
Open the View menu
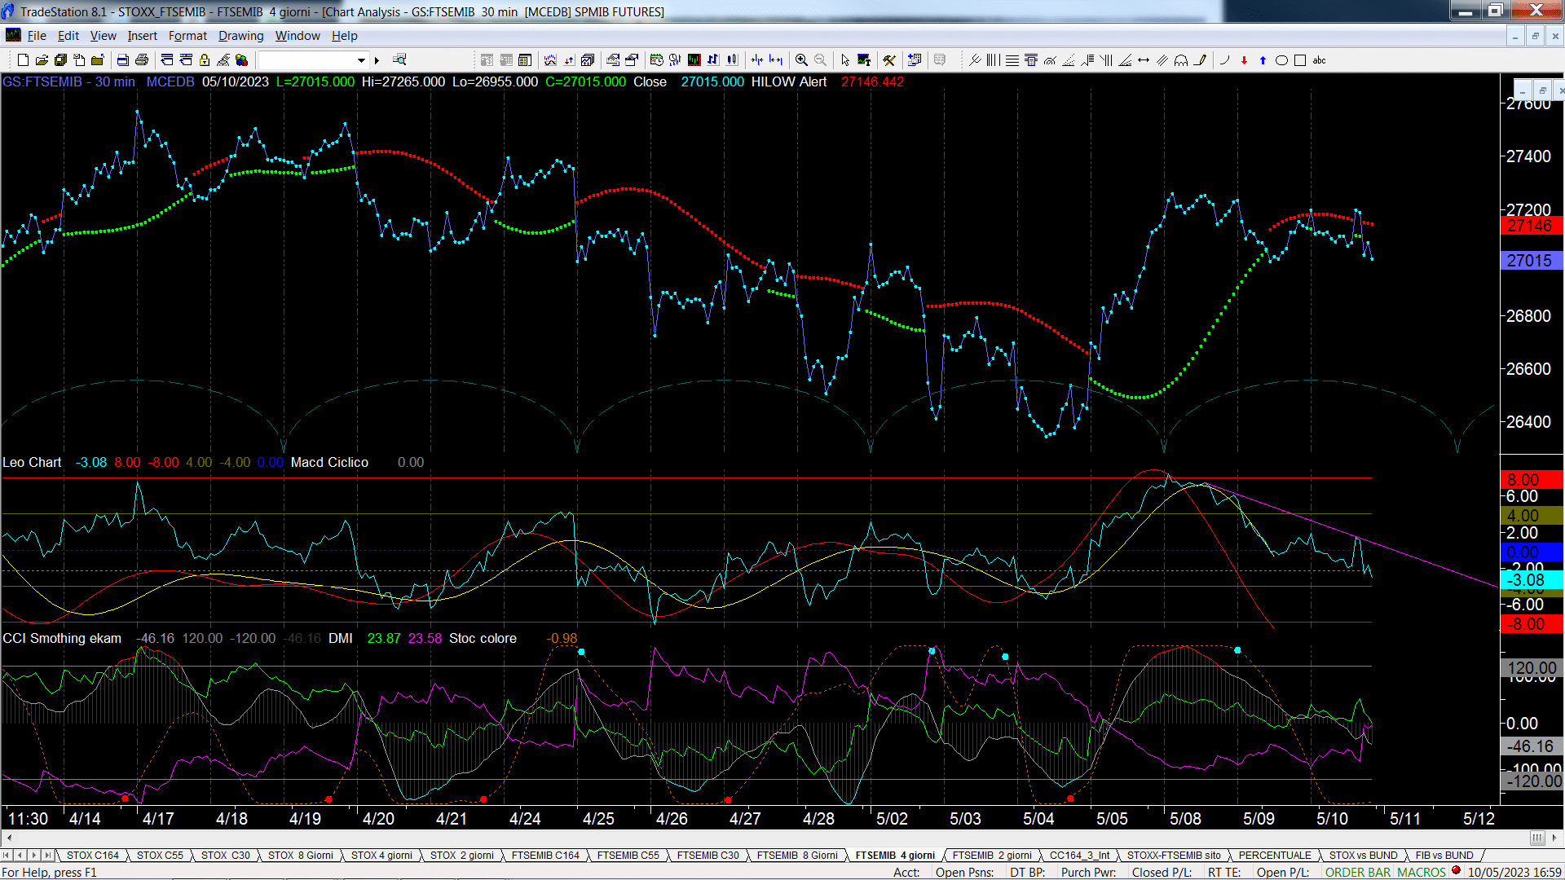point(104,36)
